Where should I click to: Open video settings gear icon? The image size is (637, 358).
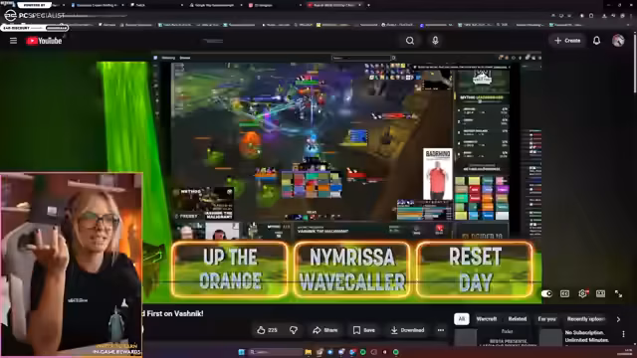582,293
